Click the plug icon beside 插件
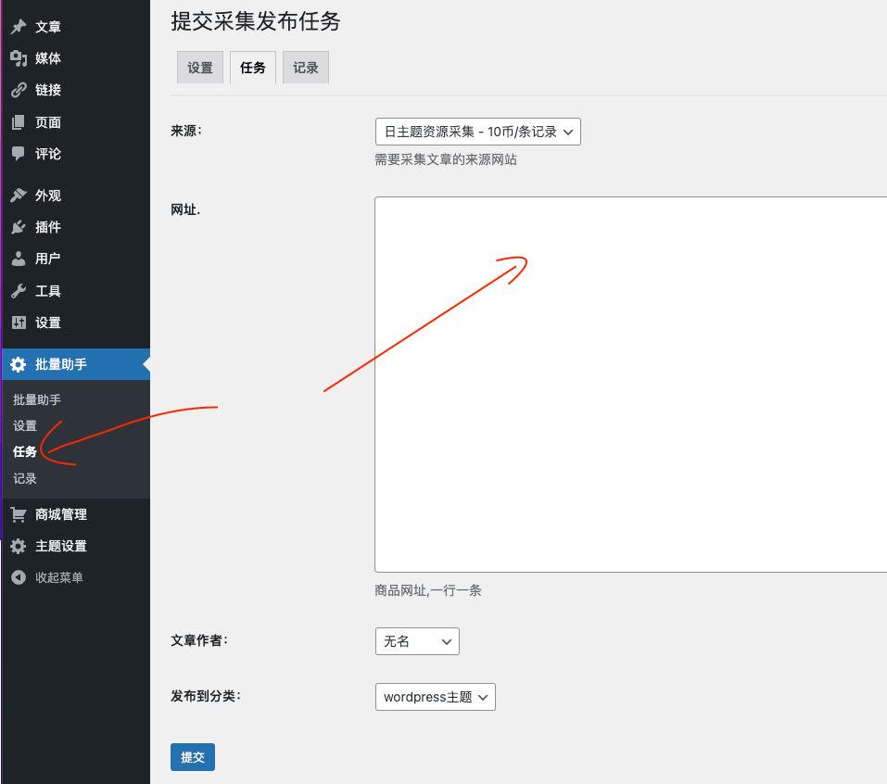887x784 pixels. [x=19, y=227]
